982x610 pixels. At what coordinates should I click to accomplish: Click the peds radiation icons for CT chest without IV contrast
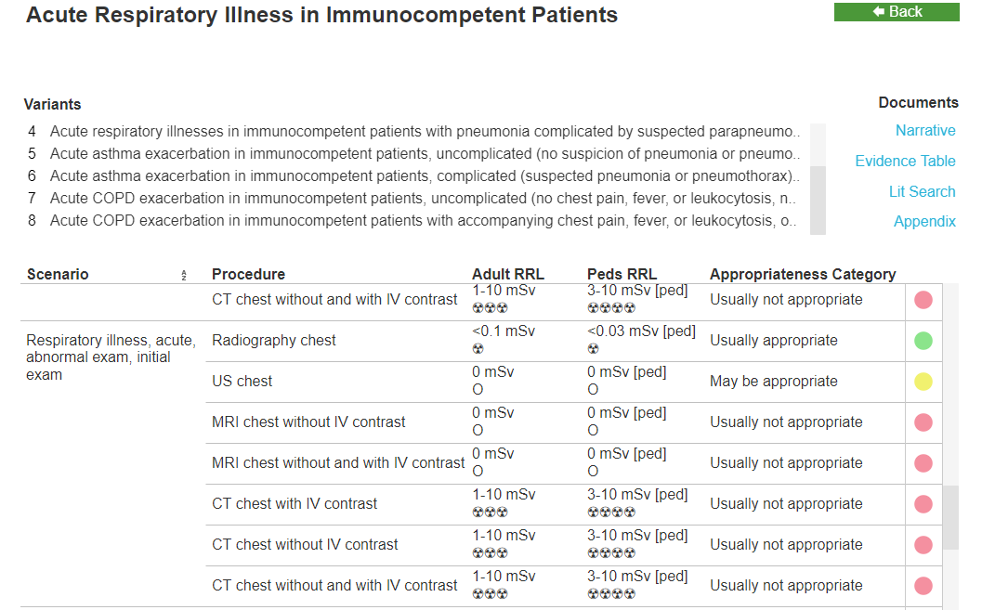(x=611, y=553)
